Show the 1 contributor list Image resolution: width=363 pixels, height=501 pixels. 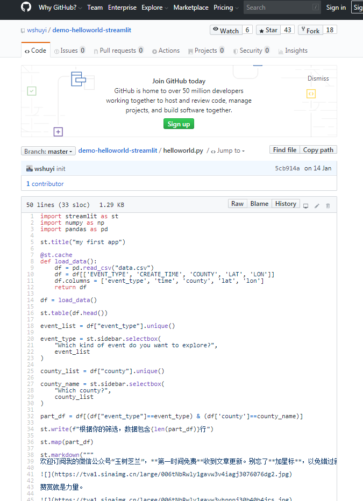[x=45, y=184]
